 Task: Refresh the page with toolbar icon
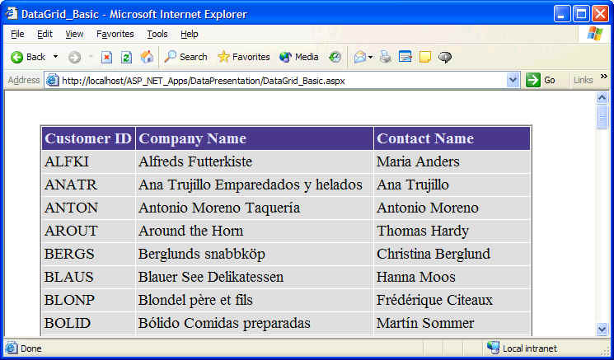(126, 57)
